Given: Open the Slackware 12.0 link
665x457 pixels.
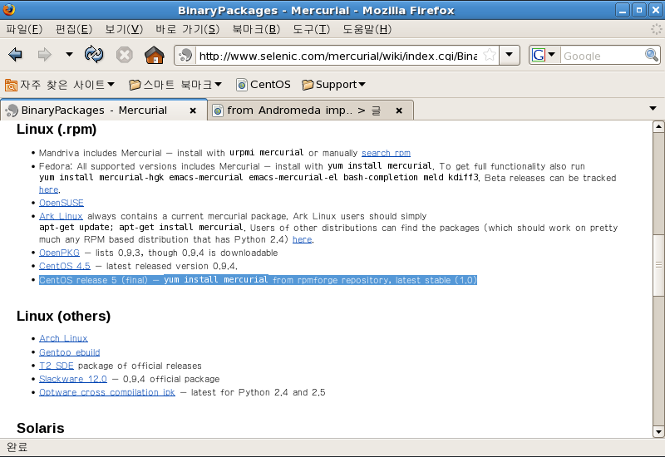Looking at the screenshot, I should 73,379.
